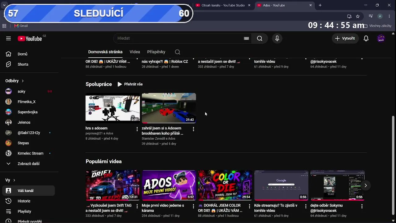The image size is (396, 223).
Task: Open the Chrome profile A button
Action: click(380, 16)
